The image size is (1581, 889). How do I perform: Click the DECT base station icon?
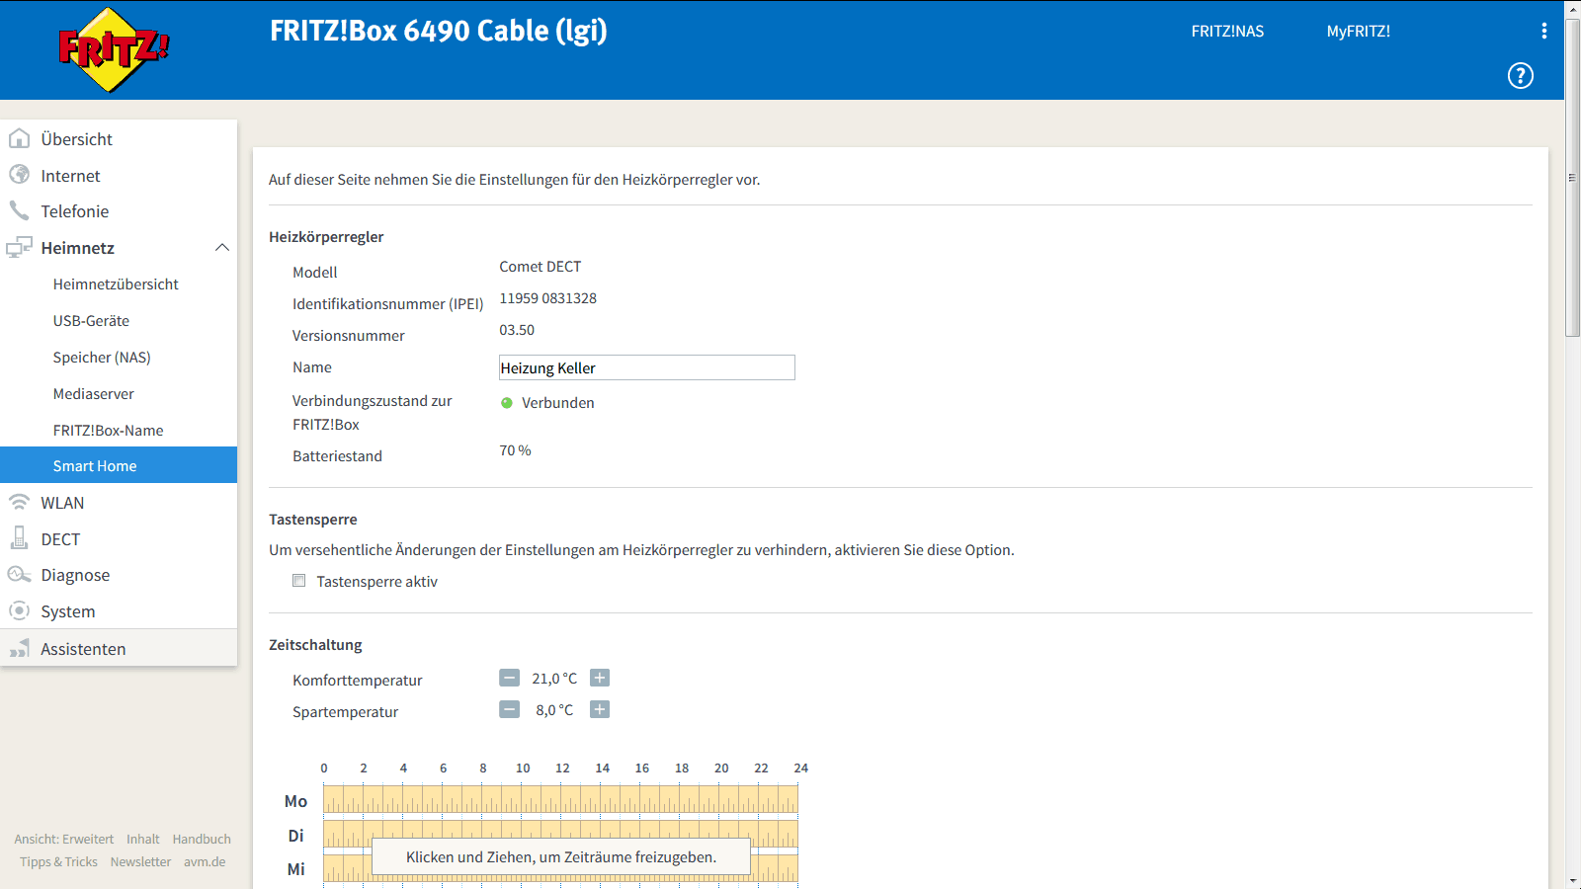[19, 538]
